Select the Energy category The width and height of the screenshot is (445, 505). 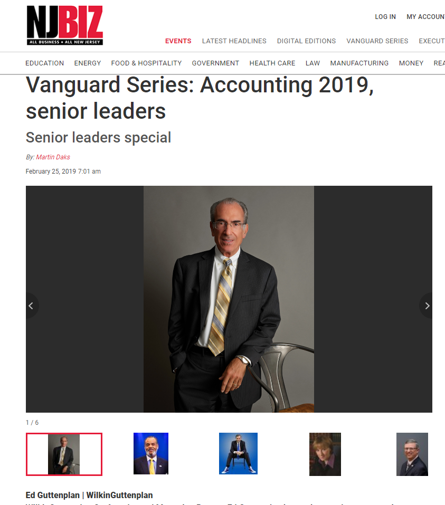point(88,63)
